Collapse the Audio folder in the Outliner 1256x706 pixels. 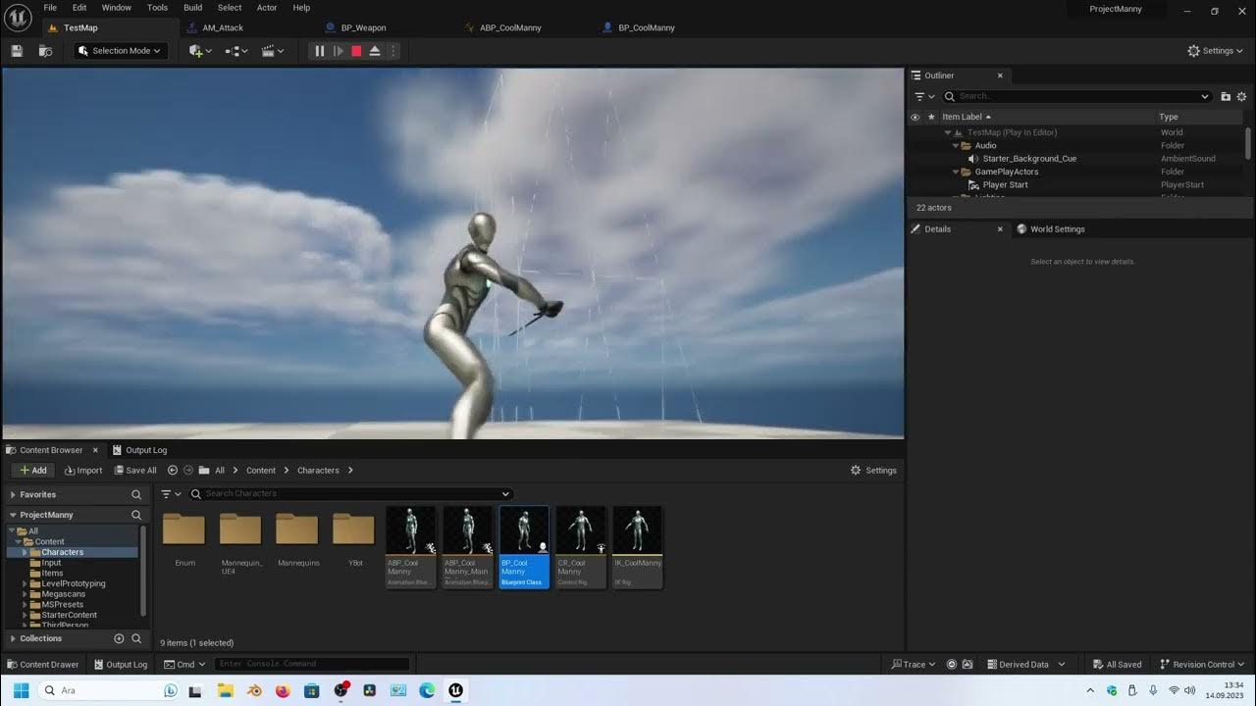coord(954,145)
